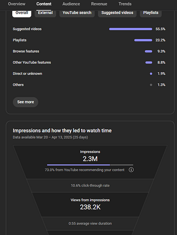This screenshot has width=177, height=235.
Task: Click the info icon beside YouTube recommending text
Action: [x=131, y=170]
